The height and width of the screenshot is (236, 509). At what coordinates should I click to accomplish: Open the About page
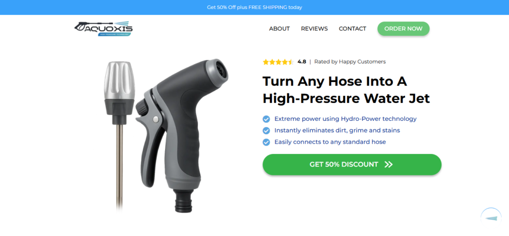tap(279, 28)
